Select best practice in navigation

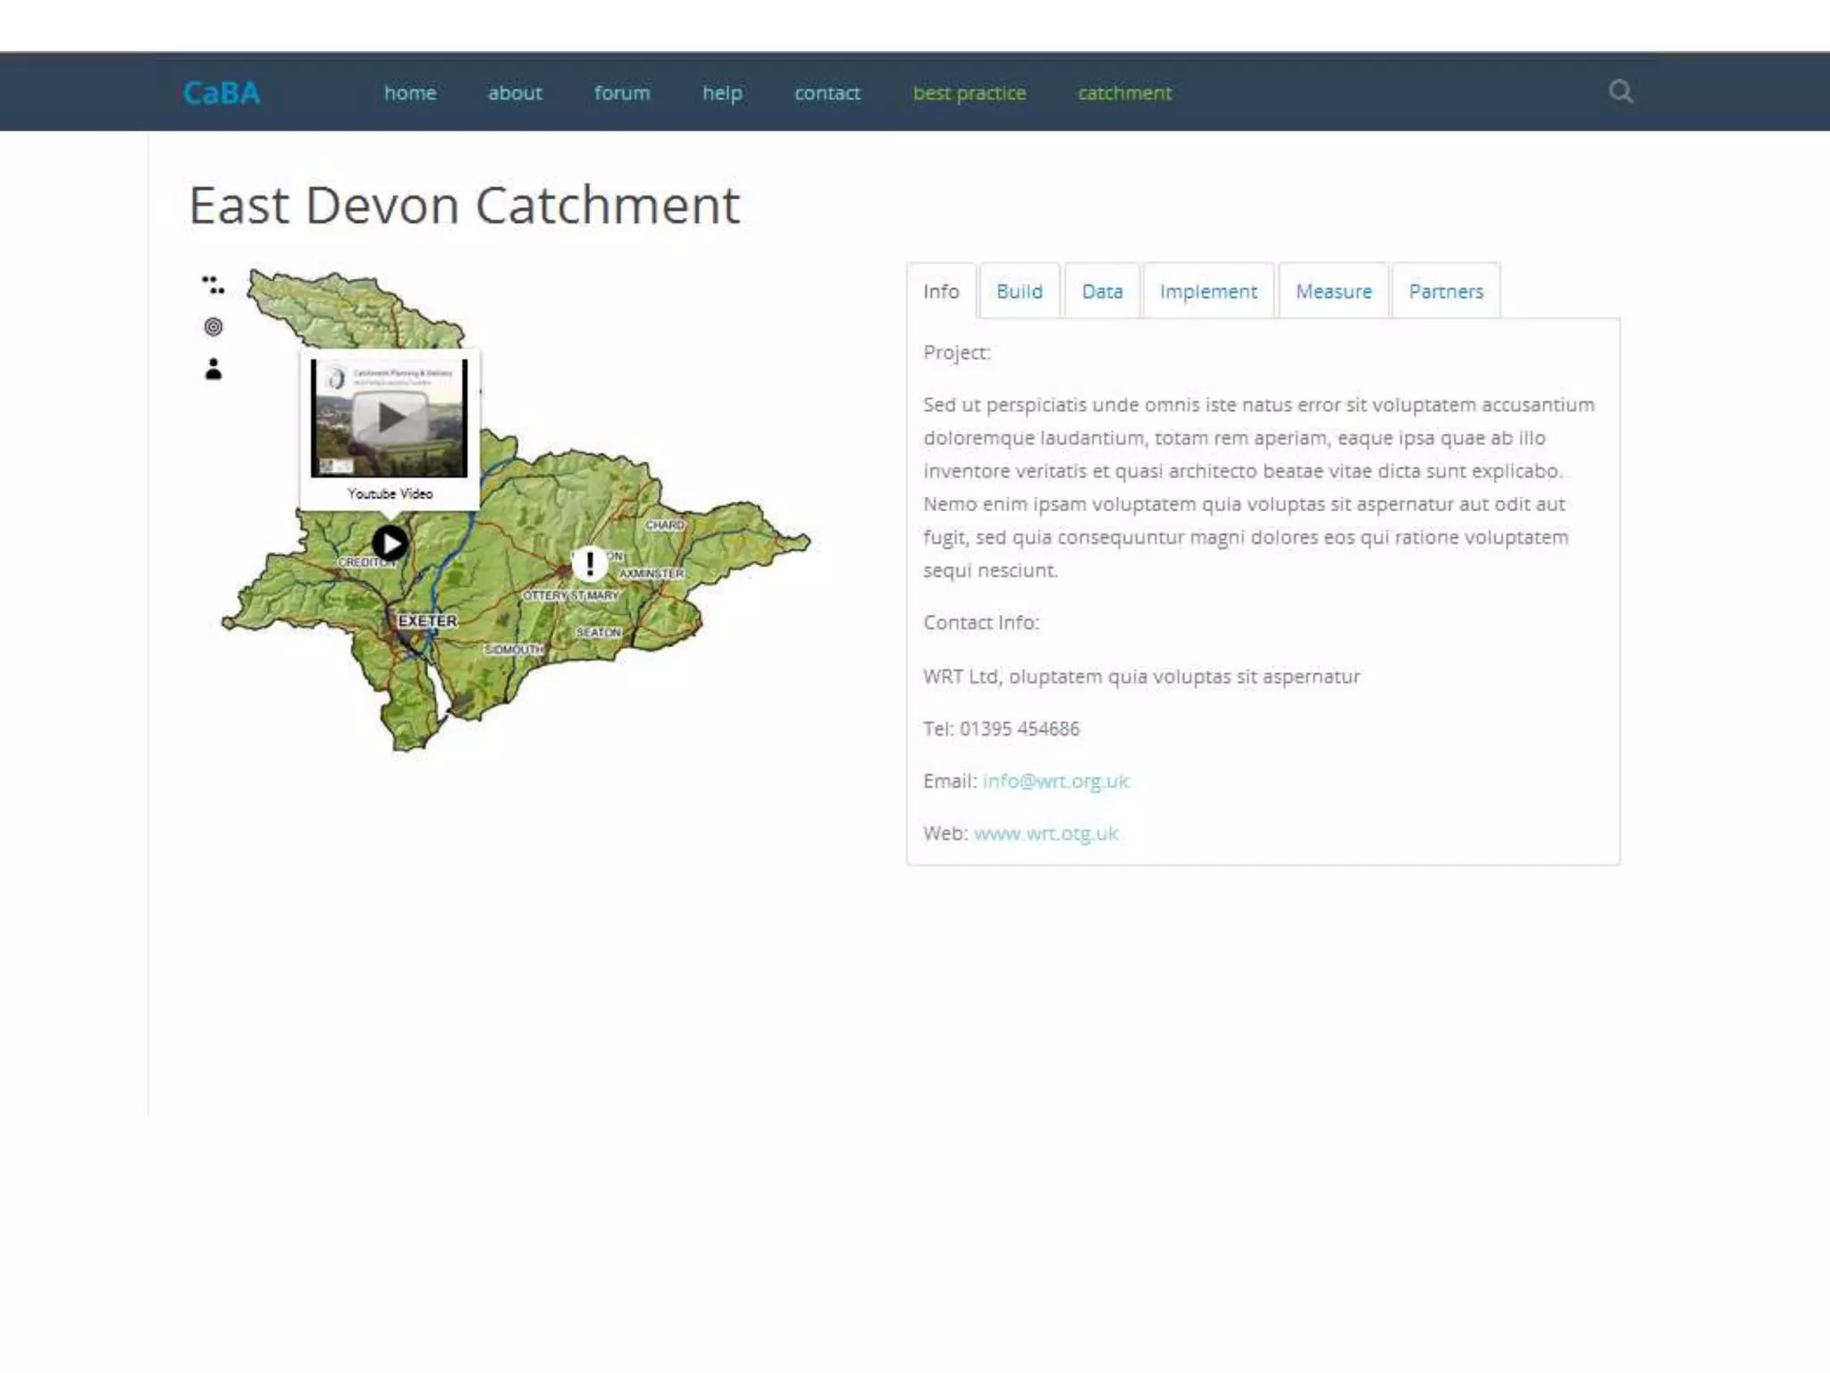click(969, 93)
